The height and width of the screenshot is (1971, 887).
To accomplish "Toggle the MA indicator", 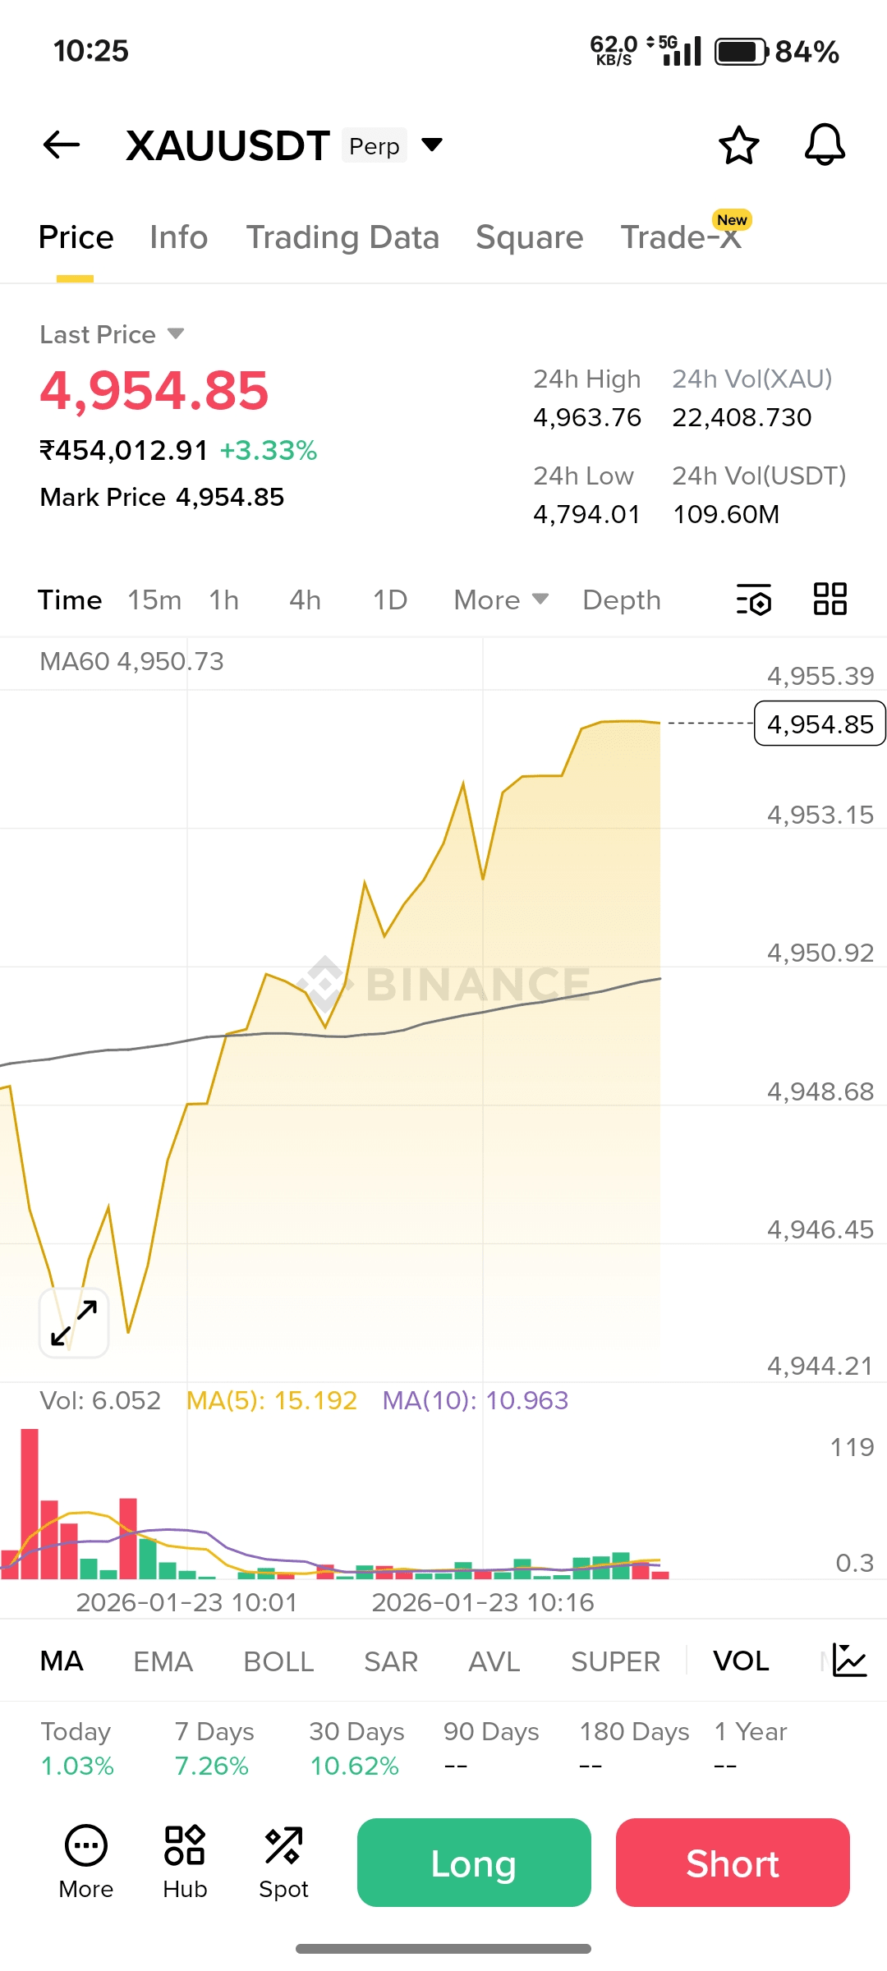I will pos(62,1661).
